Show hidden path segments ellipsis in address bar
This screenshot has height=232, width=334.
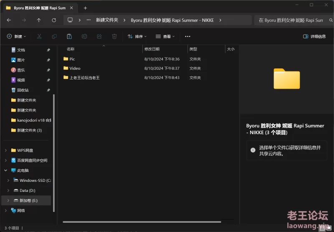coord(89,20)
